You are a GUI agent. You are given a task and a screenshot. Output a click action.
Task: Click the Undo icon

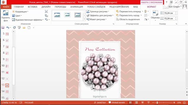tap(8, 28)
